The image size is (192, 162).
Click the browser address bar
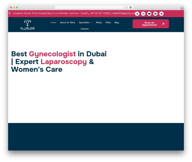coord(91,7)
